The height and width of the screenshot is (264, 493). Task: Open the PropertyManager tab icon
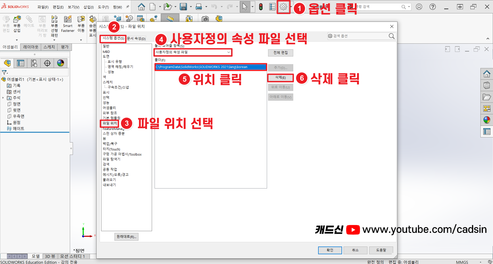[x=21, y=63]
